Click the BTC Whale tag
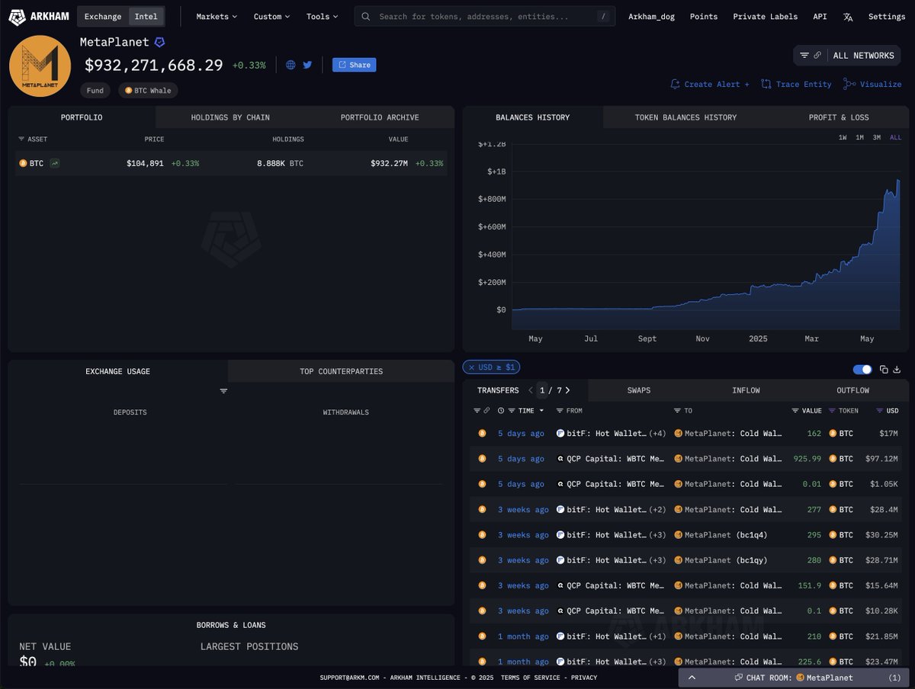 [x=148, y=91]
